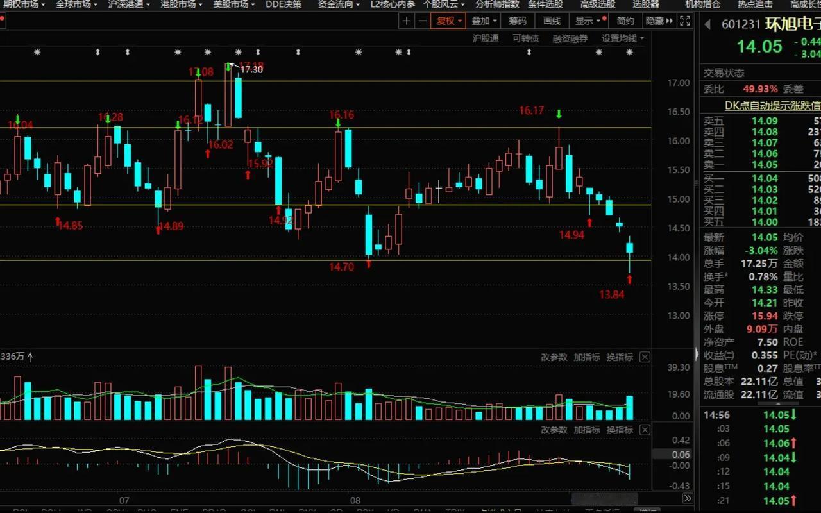Image resolution: width=821 pixels, height=513 pixels.
Task: Click 加指标 in the MACD panel
Action: [587, 430]
